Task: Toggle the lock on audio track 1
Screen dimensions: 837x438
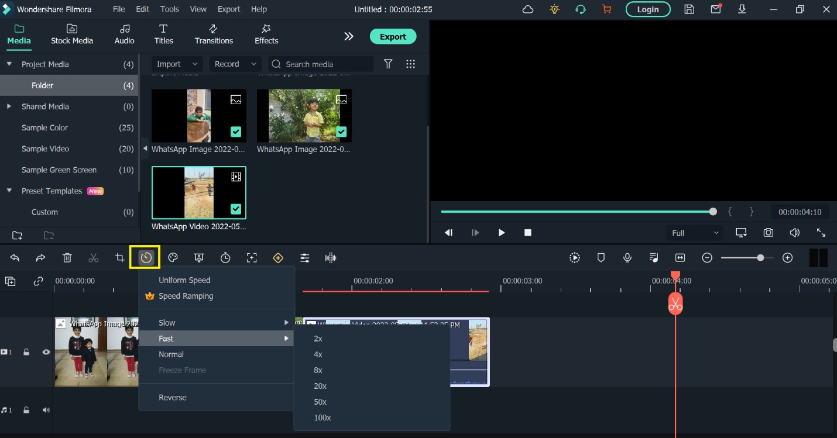Action: click(26, 410)
